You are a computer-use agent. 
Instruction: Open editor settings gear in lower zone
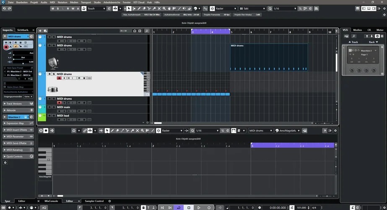point(335,131)
